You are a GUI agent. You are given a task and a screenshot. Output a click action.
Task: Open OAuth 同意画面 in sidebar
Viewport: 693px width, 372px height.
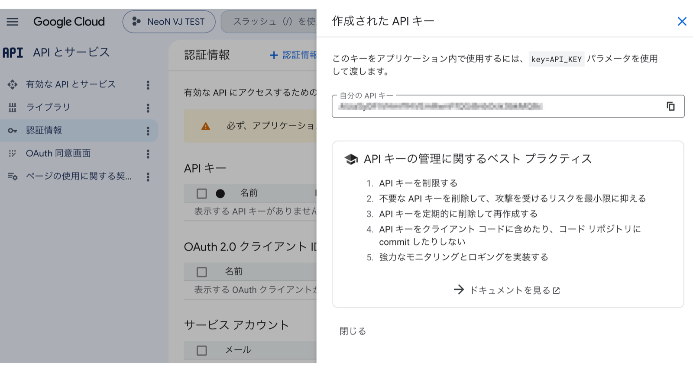pyautogui.click(x=58, y=153)
